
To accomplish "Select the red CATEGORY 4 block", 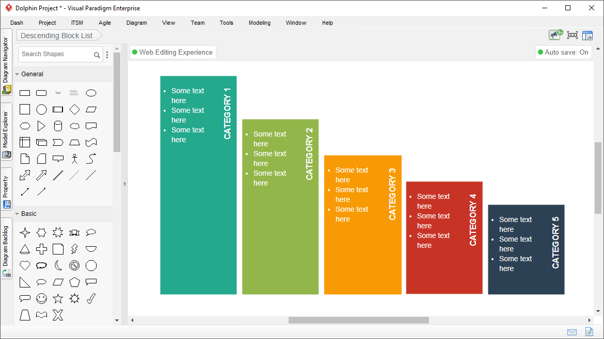I will [444, 238].
